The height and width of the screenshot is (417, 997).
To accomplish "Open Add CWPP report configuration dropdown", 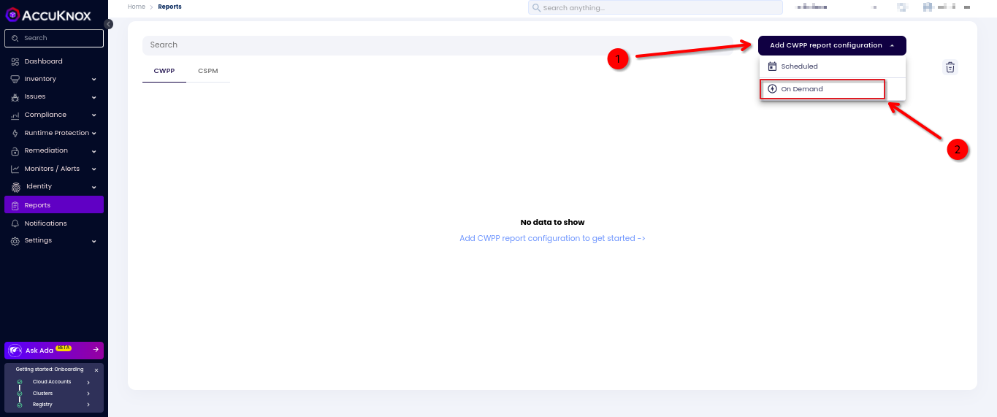I will [x=832, y=45].
